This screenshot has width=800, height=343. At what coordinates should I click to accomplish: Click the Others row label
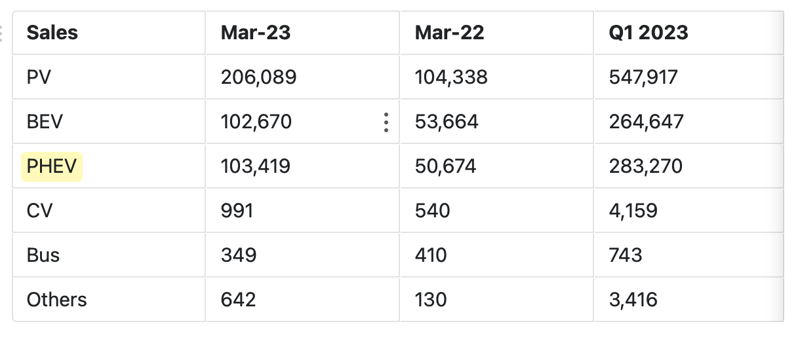109,300
